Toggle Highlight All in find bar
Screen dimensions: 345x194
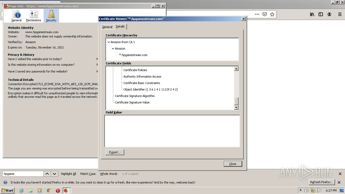[x=68, y=174]
